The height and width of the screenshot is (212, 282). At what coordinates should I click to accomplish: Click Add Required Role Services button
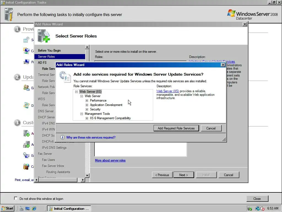click(x=176, y=128)
